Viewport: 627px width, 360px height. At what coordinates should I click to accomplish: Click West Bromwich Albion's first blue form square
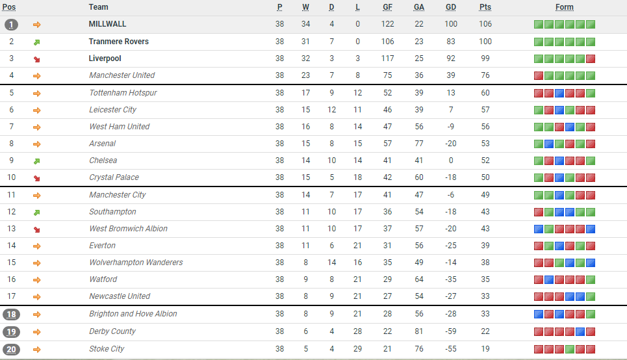[x=538, y=229]
